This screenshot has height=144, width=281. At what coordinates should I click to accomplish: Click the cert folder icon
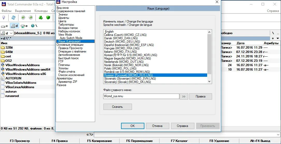click(3, 56)
